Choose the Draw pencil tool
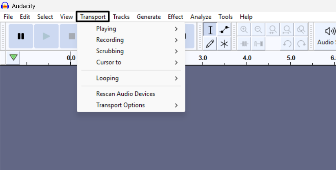The width and height of the screenshot is (336, 170). (x=210, y=44)
